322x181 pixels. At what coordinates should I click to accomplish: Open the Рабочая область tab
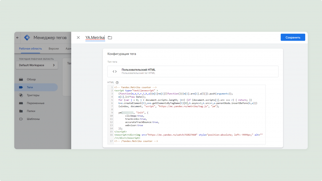click(x=30, y=49)
